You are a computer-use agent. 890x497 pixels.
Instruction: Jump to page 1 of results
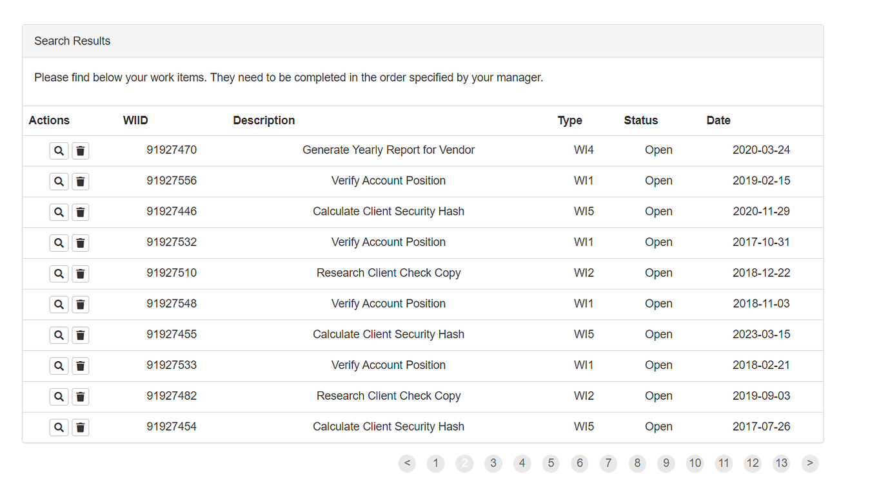(x=436, y=463)
